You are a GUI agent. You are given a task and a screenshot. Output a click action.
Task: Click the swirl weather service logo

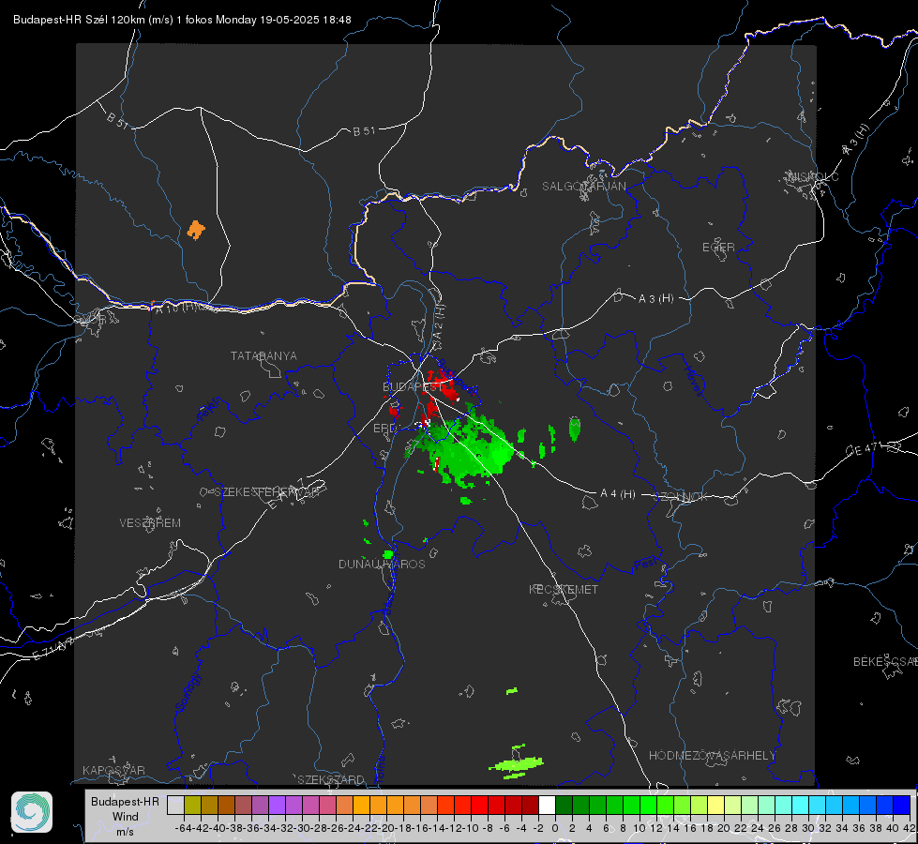click(x=32, y=812)
